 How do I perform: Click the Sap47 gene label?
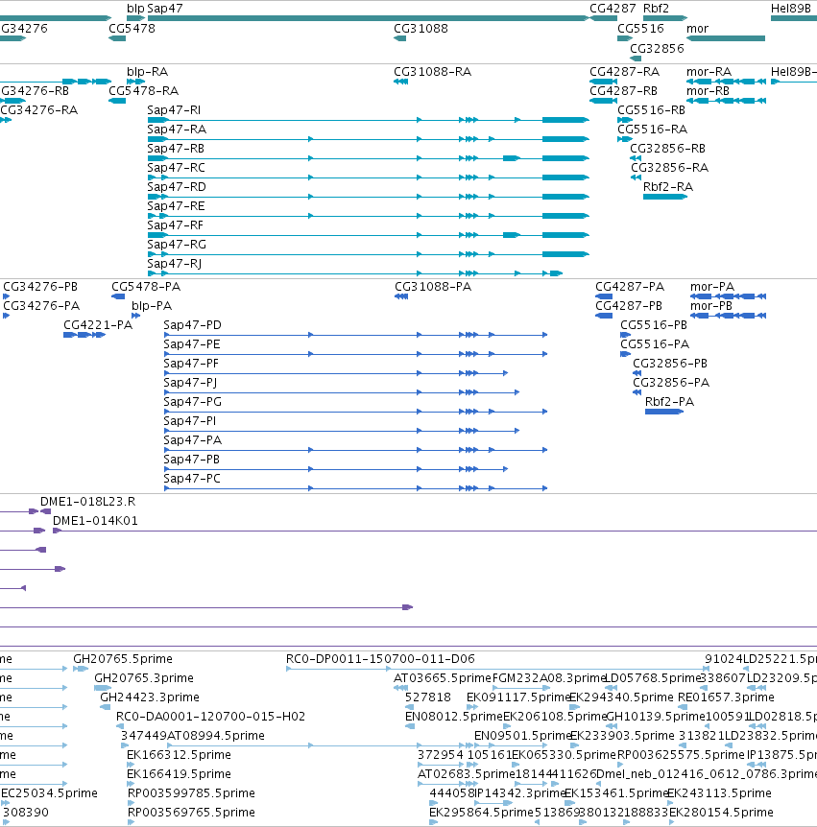(165, 9)
